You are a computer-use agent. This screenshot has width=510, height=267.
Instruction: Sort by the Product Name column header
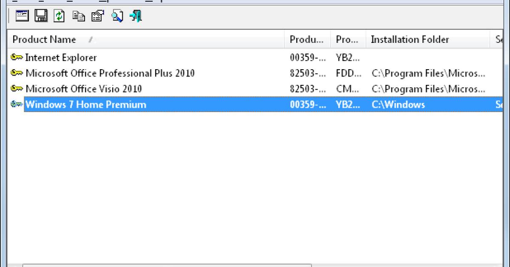point(146,39)
